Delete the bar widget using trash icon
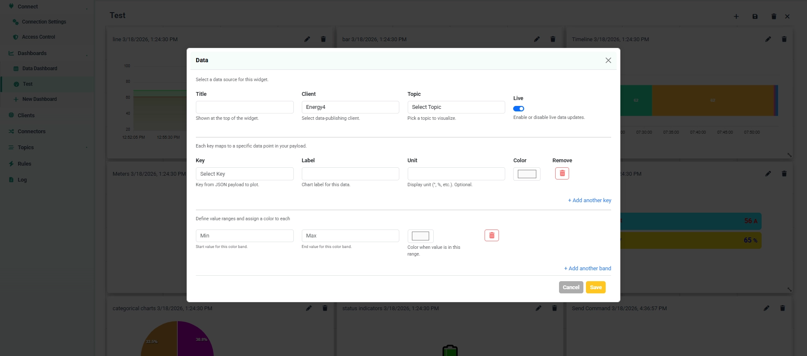This screenshot has width=807, height=356. (553, 39)
